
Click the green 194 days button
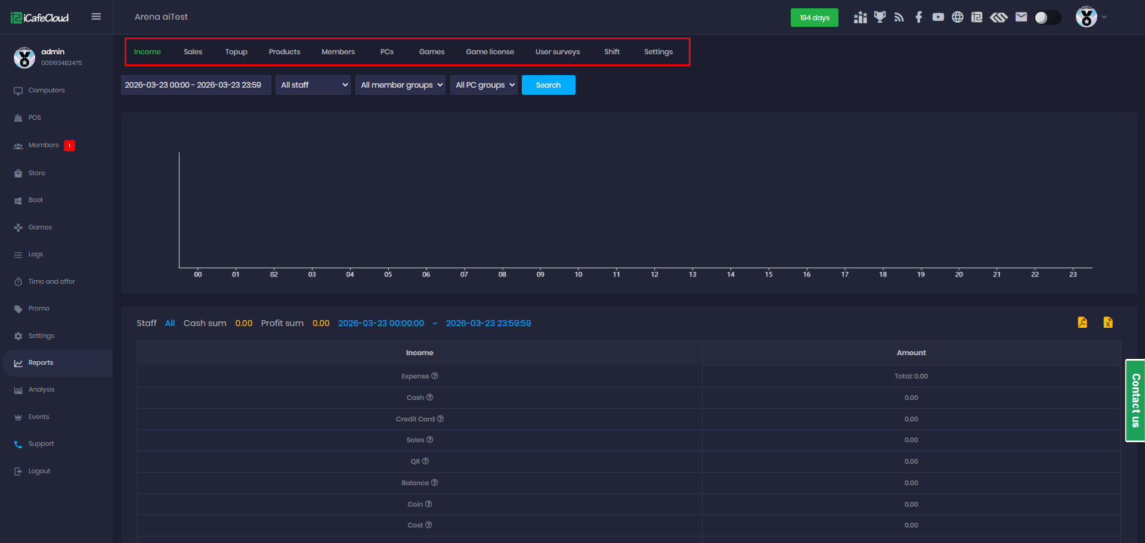click(x=814, y=18)
